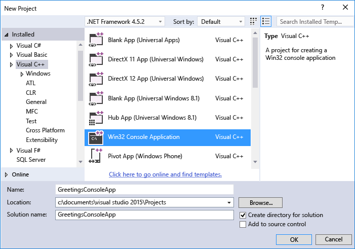Click the Browse... button

coord(261,202)
